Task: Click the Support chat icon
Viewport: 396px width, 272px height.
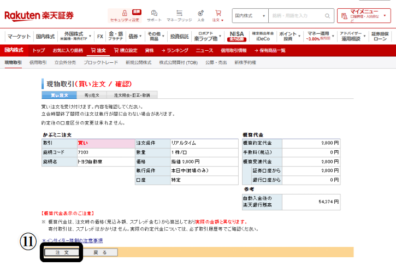Action: [x=154, y=13]
